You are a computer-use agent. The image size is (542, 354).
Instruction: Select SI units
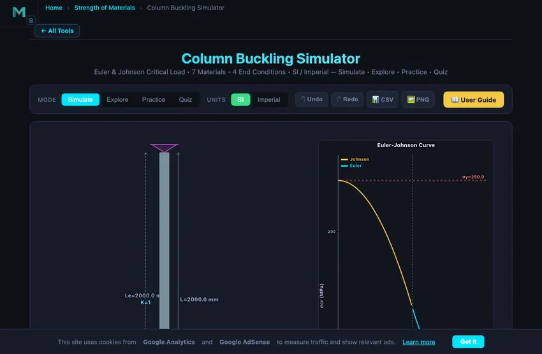click(240, 99)
